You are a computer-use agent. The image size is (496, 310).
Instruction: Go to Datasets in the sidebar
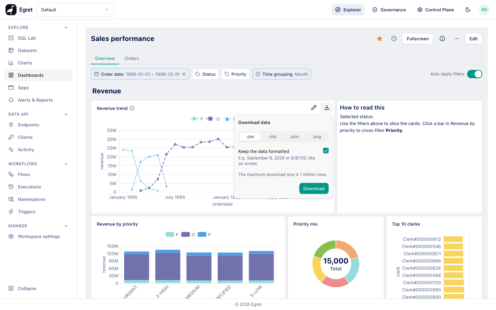(39, 50)
